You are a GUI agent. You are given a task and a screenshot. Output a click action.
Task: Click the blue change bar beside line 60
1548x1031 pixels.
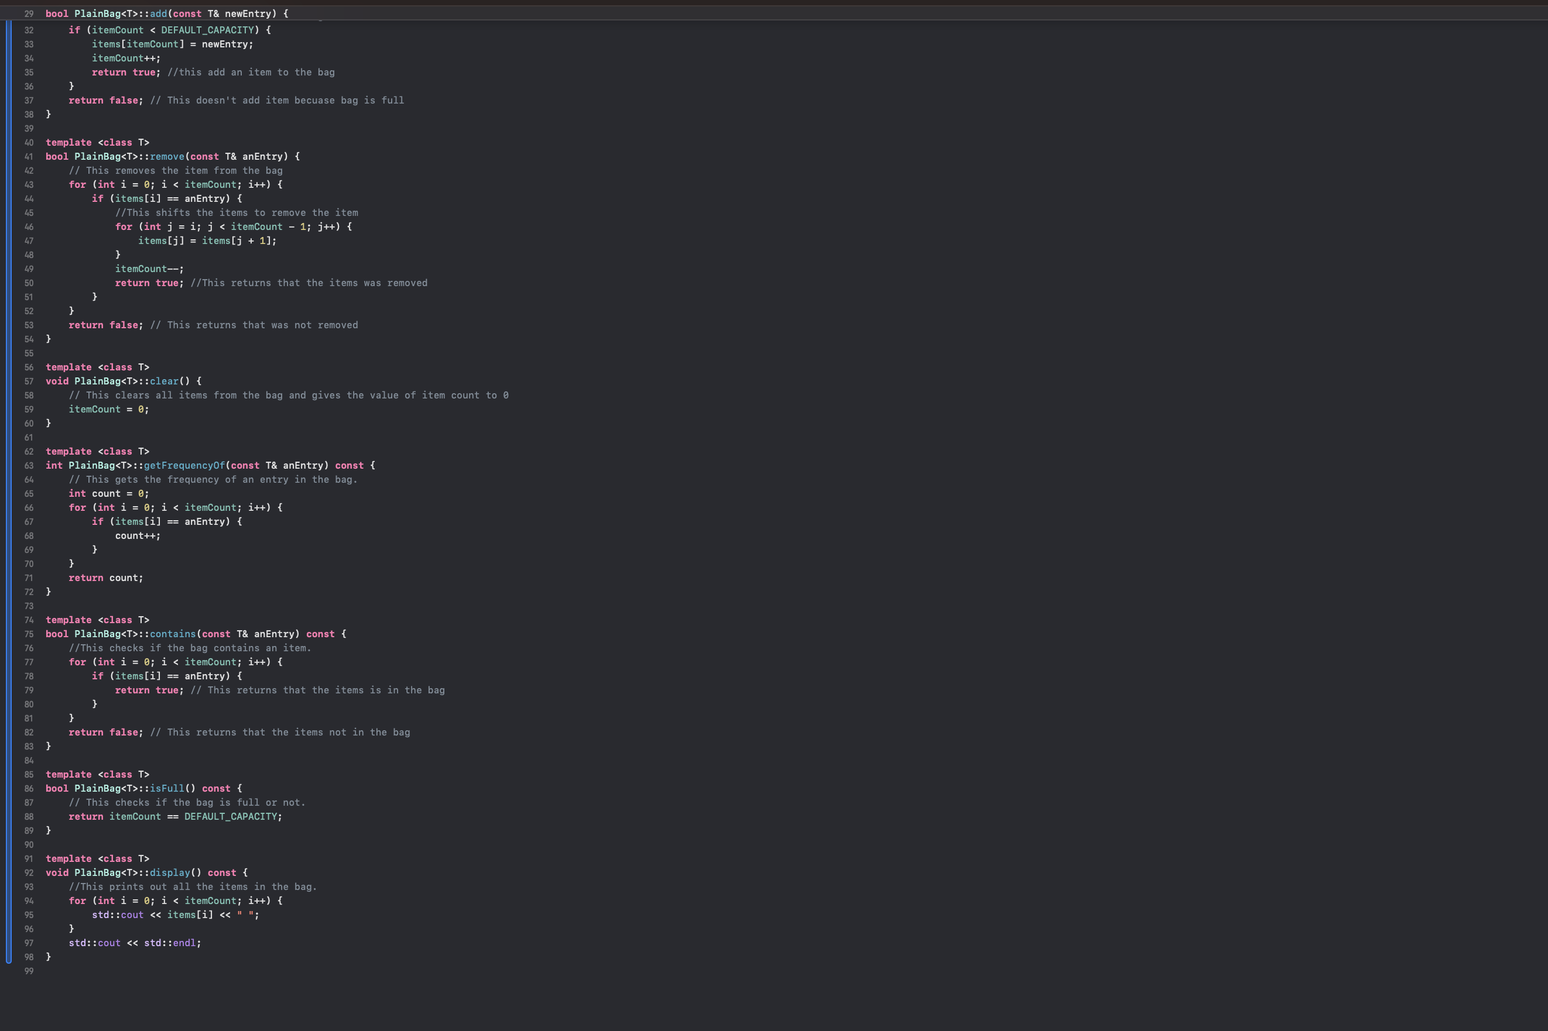click(9, 424)
